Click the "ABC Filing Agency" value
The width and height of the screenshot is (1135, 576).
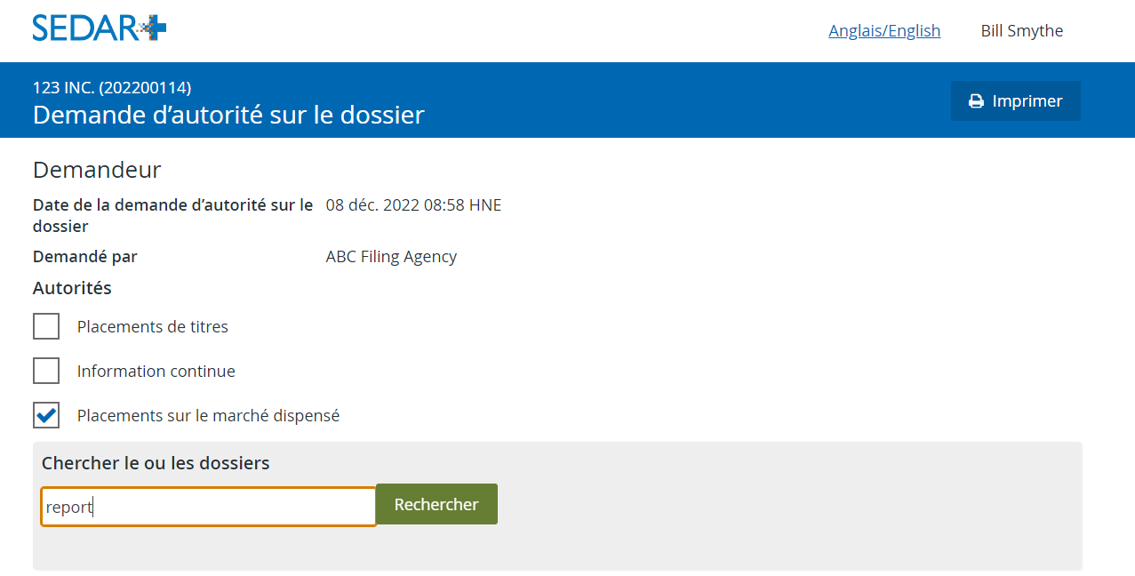click(x=391, y=257)
